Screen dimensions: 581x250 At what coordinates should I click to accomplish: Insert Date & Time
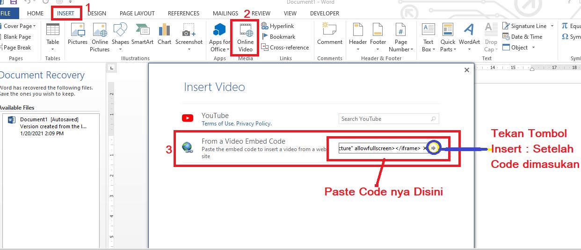[x=523, y=37]
